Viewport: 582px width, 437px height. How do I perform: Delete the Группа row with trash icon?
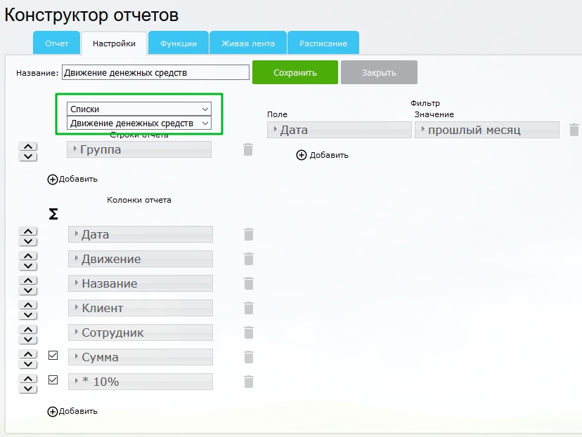pos(247,149)
